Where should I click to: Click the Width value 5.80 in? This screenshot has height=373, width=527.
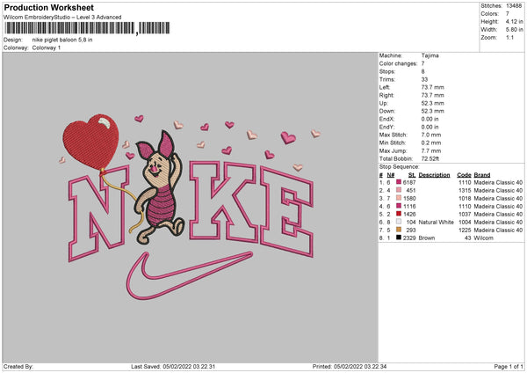[x=514, y=30]
